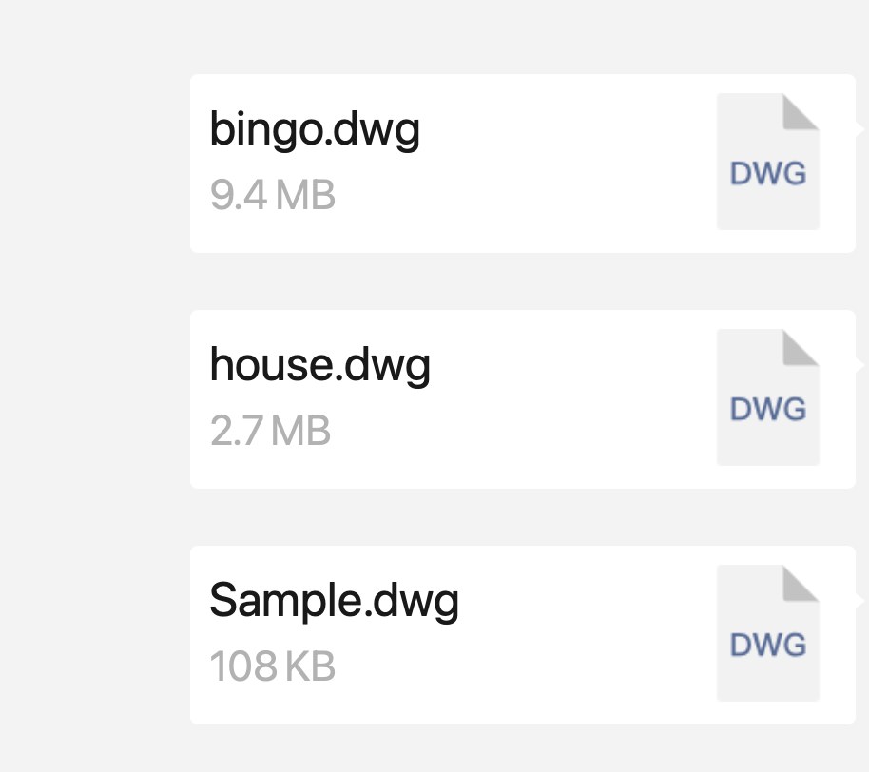Viewport: 869px width, 772px height.
Task: Select the bingo.dwg card
Action: point(523,160)
